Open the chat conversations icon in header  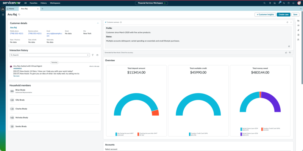tap(284, 3)
